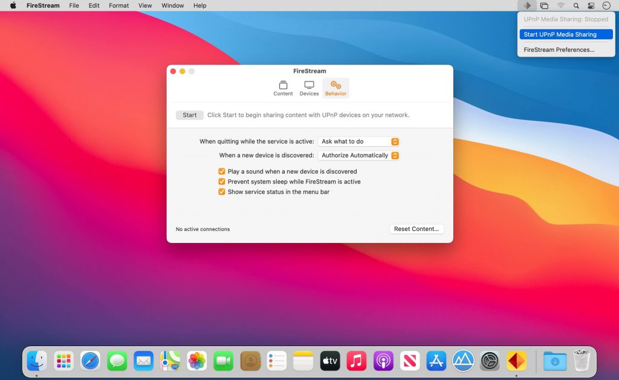
Task: Click the FireStream status icon in menu bar
Action: (527, 5)
